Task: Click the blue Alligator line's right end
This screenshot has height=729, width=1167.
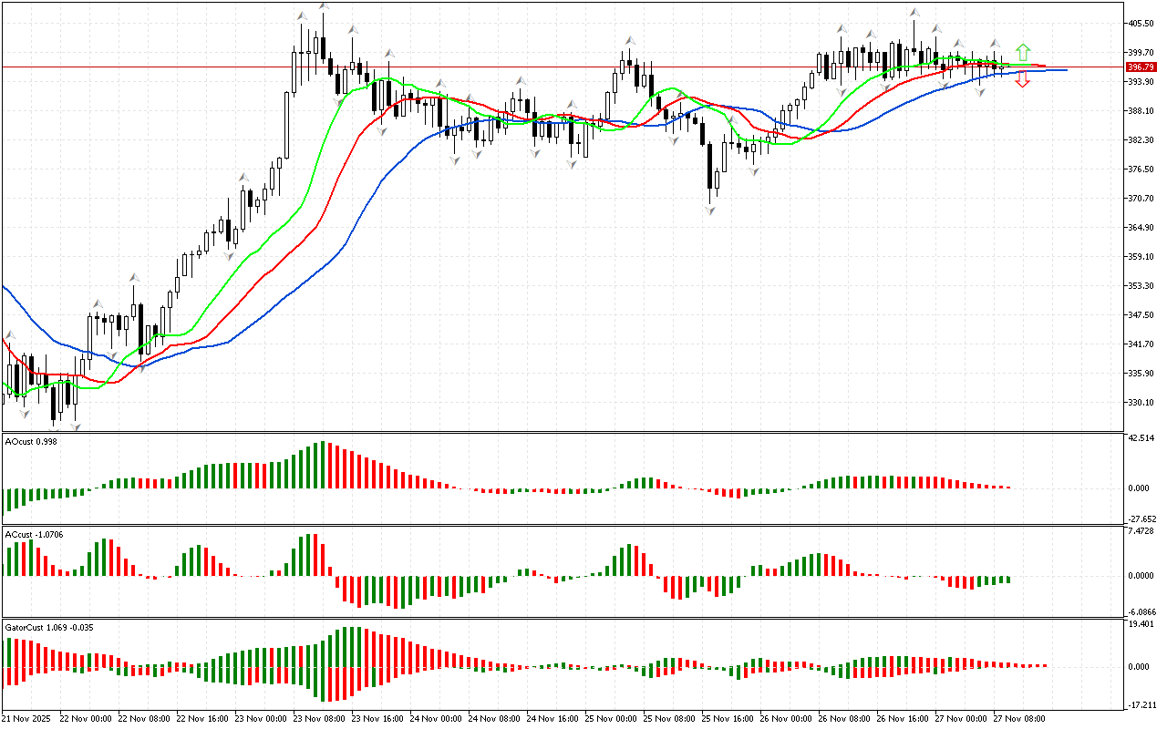Action: 1063,69
